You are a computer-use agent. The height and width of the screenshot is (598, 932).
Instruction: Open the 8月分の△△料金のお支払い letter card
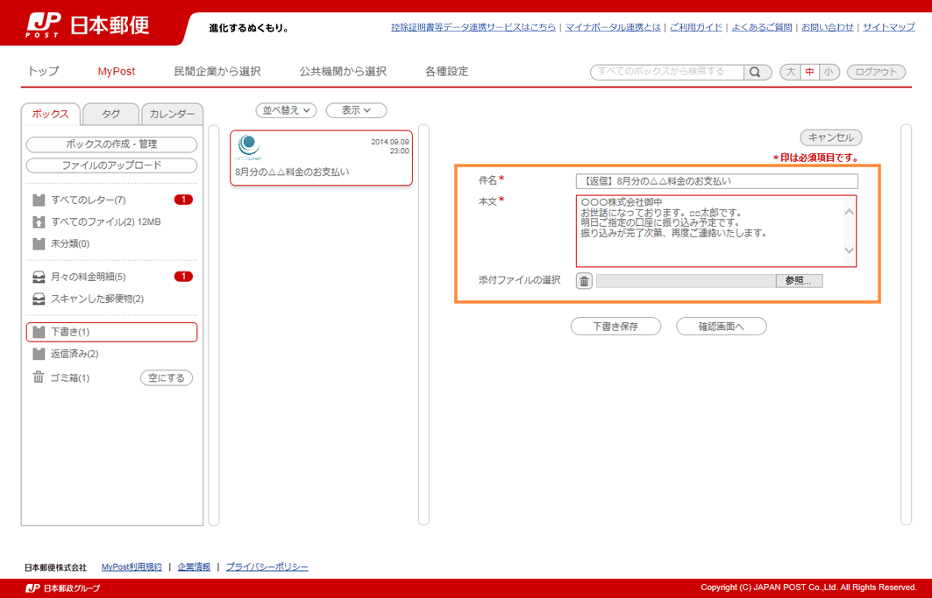(321, 158)
